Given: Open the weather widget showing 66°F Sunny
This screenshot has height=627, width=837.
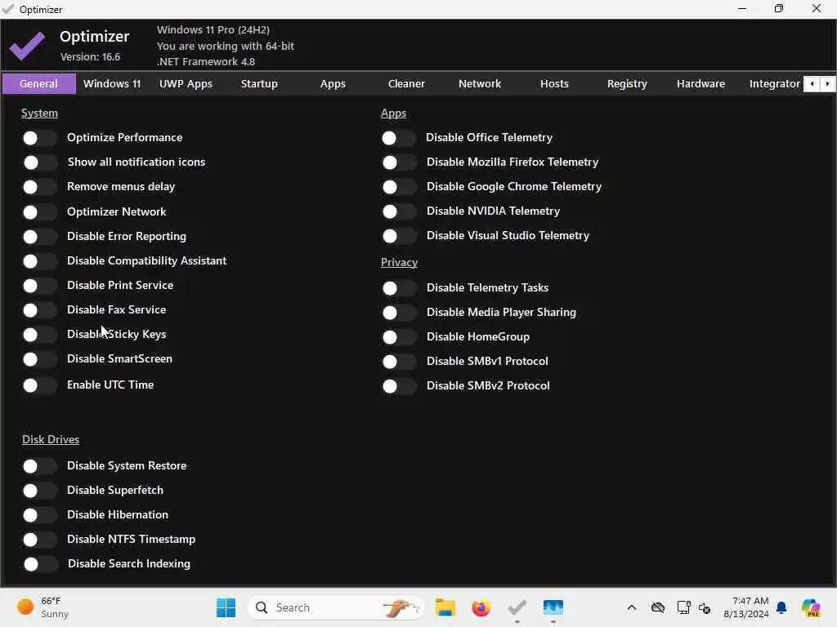Looking at the screenshot, I should pyautogui.click(x=43, y=607).
